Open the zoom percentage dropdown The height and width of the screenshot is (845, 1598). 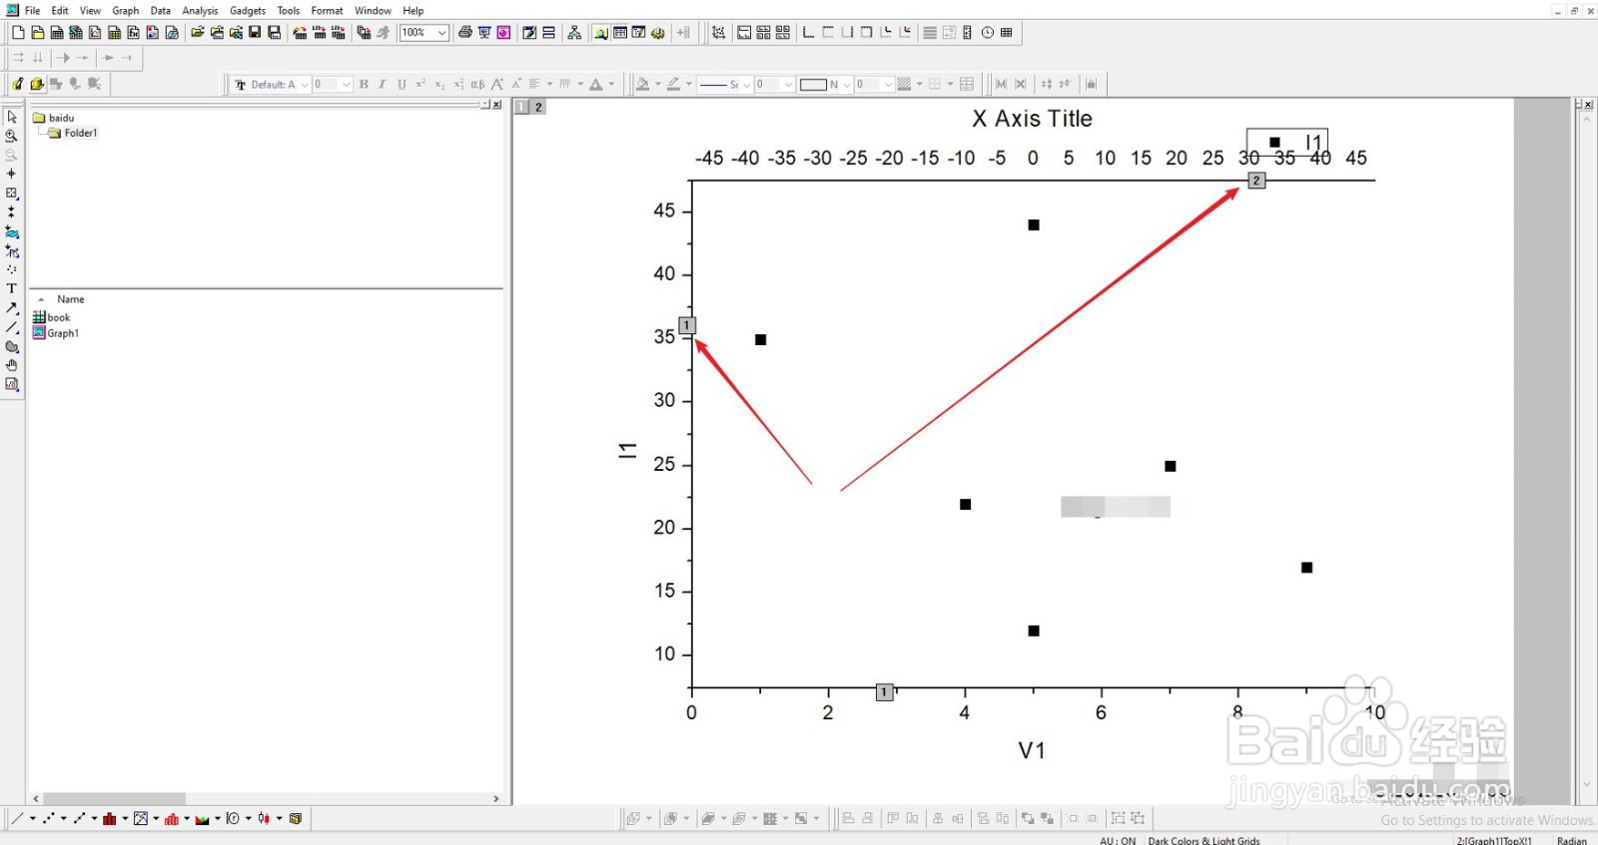(x=441, y=33)
